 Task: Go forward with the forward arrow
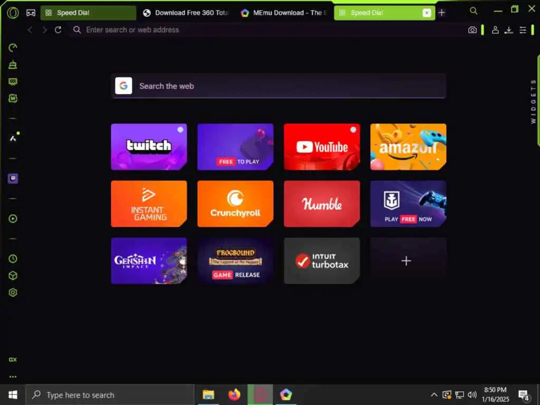point(44,30)
